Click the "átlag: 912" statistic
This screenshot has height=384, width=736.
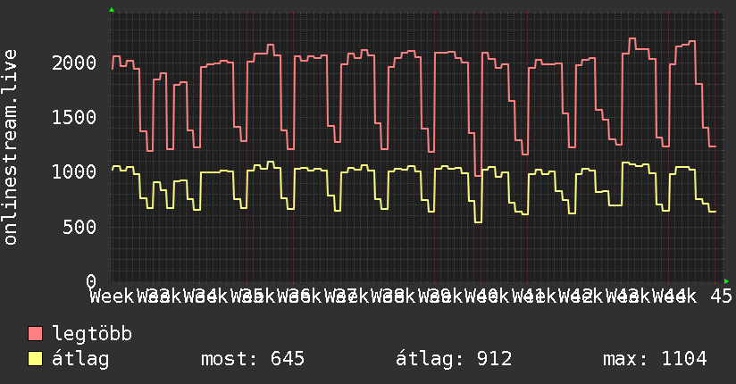point(454,359)
